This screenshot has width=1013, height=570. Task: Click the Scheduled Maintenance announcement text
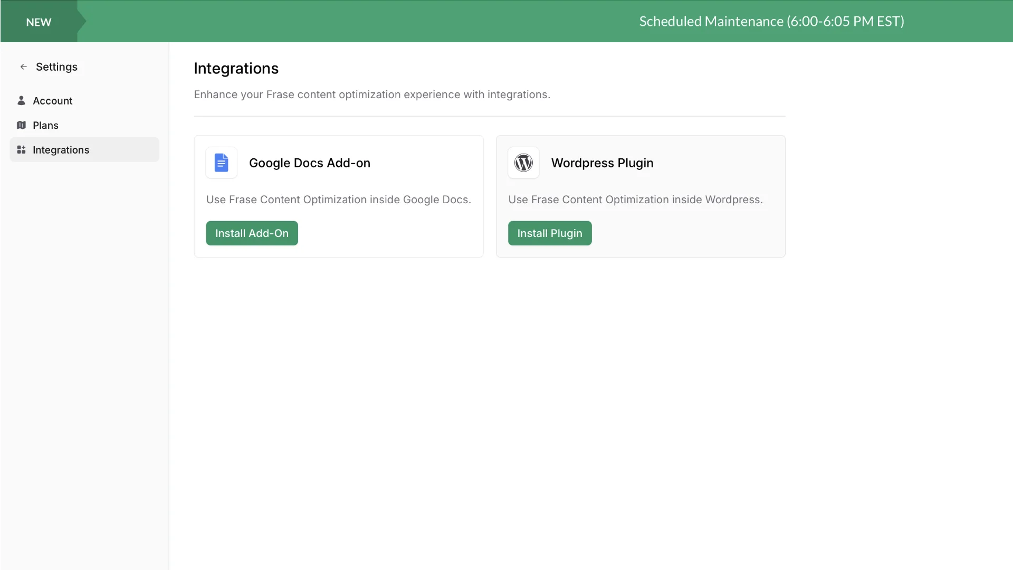coord(771,21)
